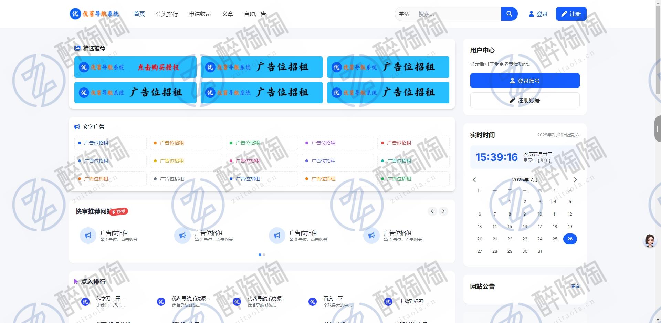The width and height of the screenshot is (661, 323).
Task: Click the 登录账号 button
Action: click(525, 81)
